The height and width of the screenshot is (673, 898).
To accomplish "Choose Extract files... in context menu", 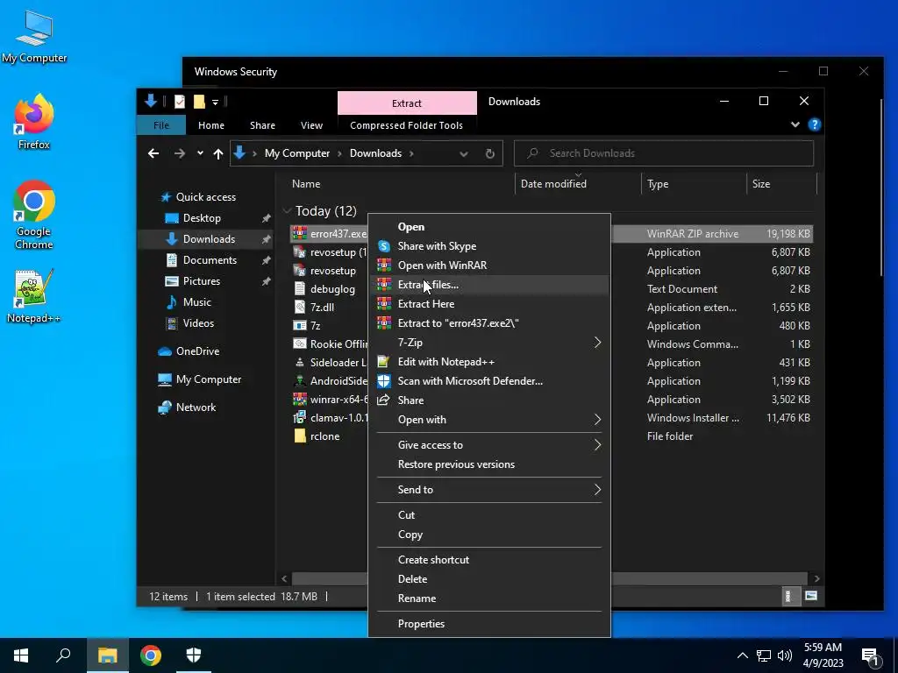I will [x=489, y=285].
